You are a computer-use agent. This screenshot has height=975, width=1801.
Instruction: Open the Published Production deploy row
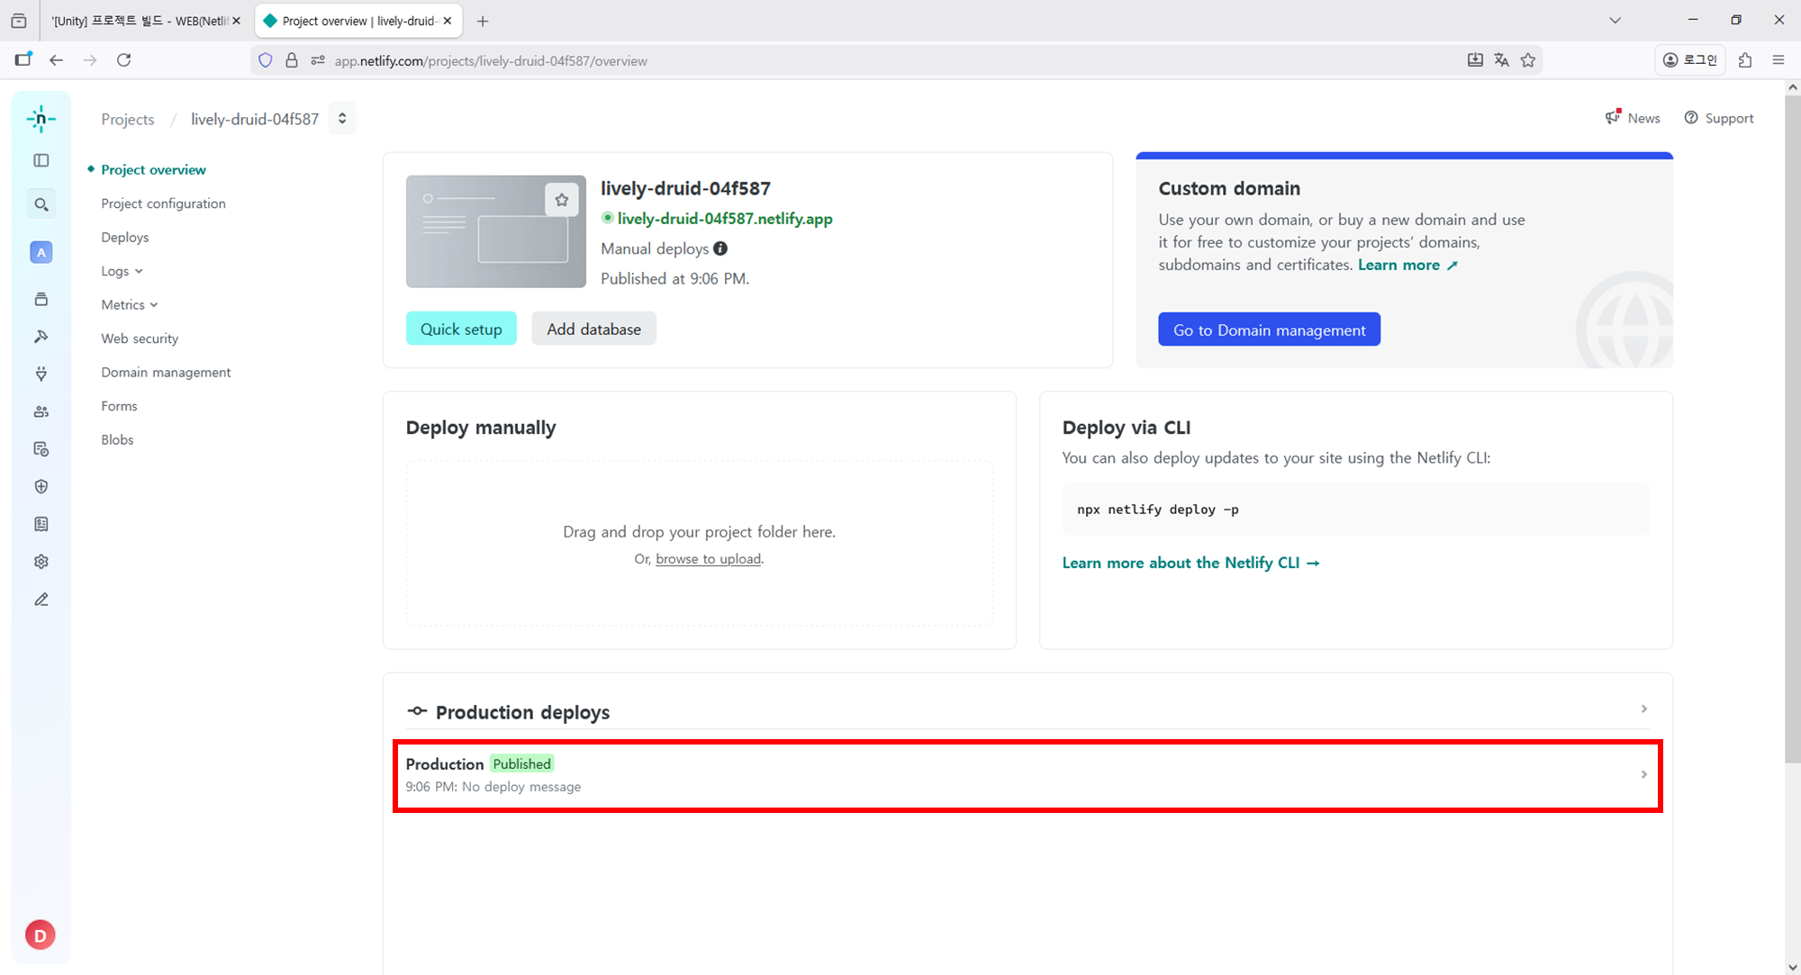pyautogui.click(x=1027, y=775)
